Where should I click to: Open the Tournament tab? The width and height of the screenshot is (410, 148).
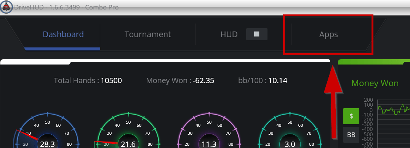click(x=148, y=35)
